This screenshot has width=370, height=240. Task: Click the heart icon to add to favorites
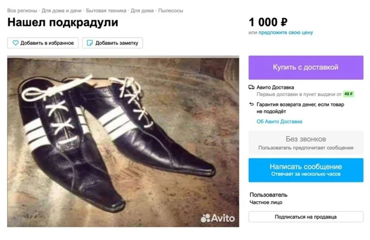15,43
